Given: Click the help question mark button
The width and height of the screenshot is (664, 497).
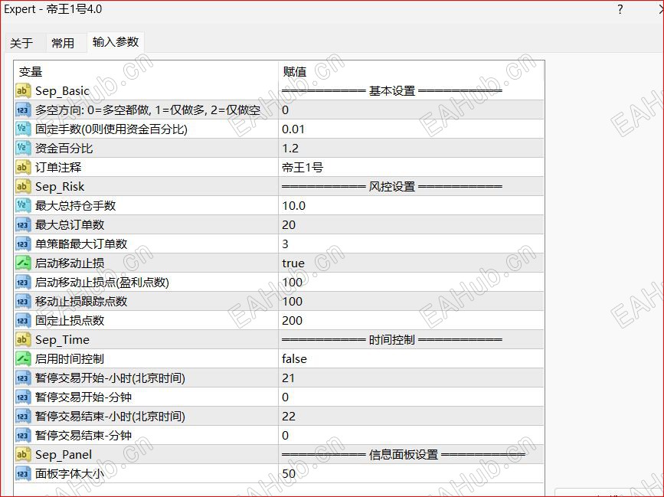Looking at the screenshot, I should click(620, 9).
